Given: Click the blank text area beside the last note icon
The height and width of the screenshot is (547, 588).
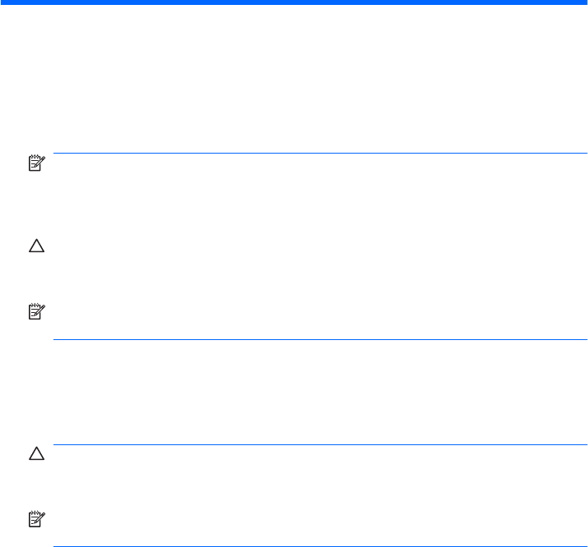Looking at the screenshot, I should click(319, 521).
